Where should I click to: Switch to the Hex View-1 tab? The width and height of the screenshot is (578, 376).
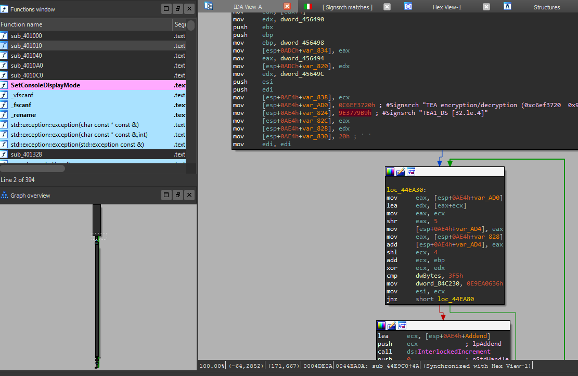[447, 7]
